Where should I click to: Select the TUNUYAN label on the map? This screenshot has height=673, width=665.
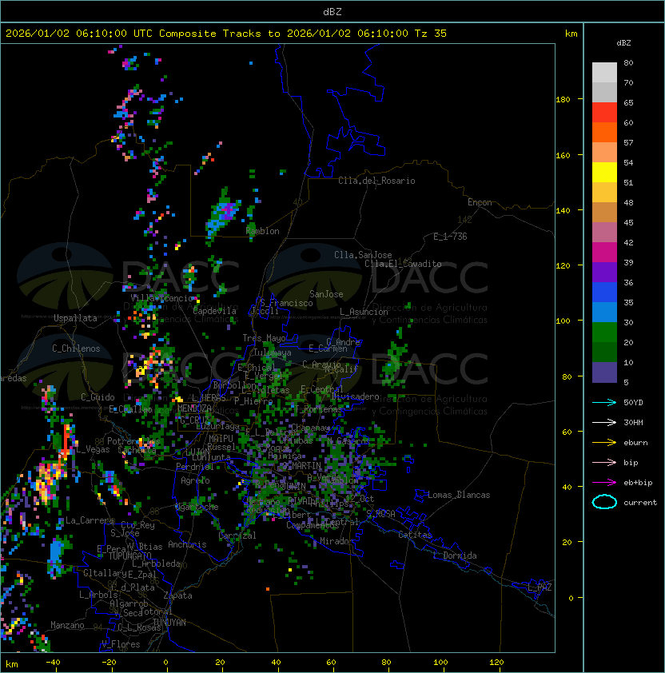(x=169, y=622)
